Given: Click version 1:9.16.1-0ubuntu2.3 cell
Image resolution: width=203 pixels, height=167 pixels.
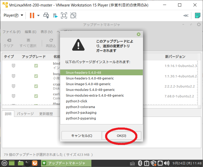Looking at the screenshot, I should (x=181, y=66).
